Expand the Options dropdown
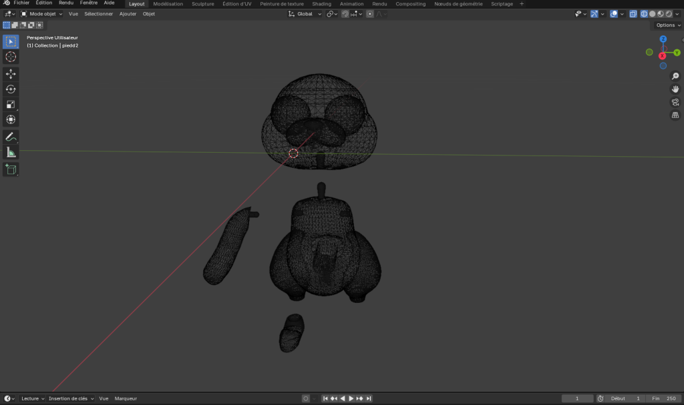Image resolution: width=684 pixels, height=405 pixels. pos(667,25)
